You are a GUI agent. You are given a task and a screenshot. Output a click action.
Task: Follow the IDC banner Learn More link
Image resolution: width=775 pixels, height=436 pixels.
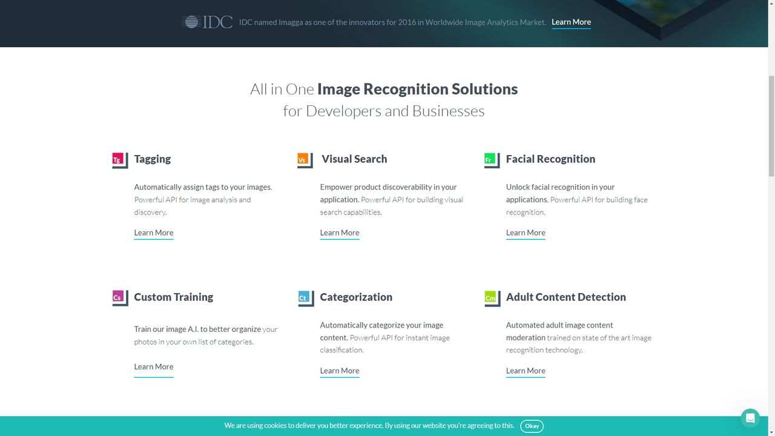571,22
